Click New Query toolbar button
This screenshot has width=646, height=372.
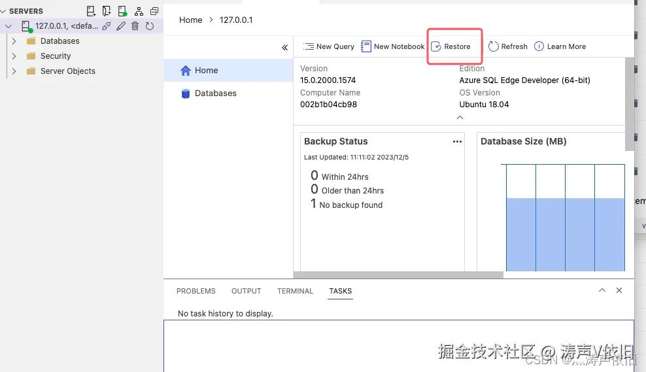pyautogui.click(x=329, y=46)
